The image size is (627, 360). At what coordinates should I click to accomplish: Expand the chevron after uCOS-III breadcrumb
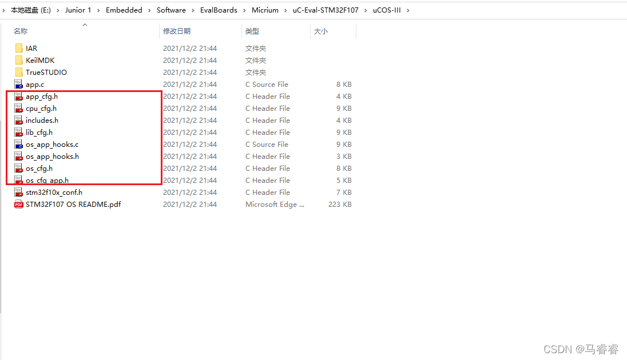[408, 10]
